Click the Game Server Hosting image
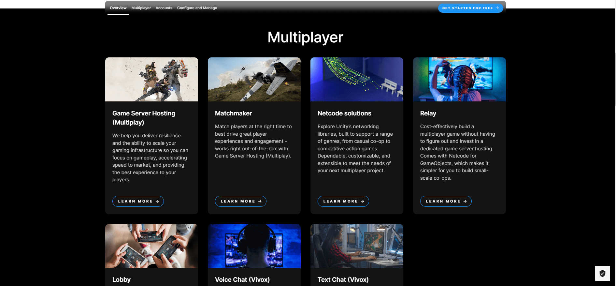Image resolution: width=616 pixels, height=286 pixels. coord(151,79)
